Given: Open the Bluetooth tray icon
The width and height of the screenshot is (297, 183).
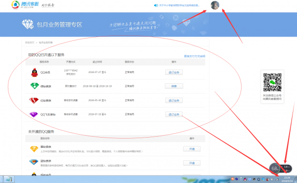Looking at the screenshot, I should pyautogui.click(x=258, y=179).
